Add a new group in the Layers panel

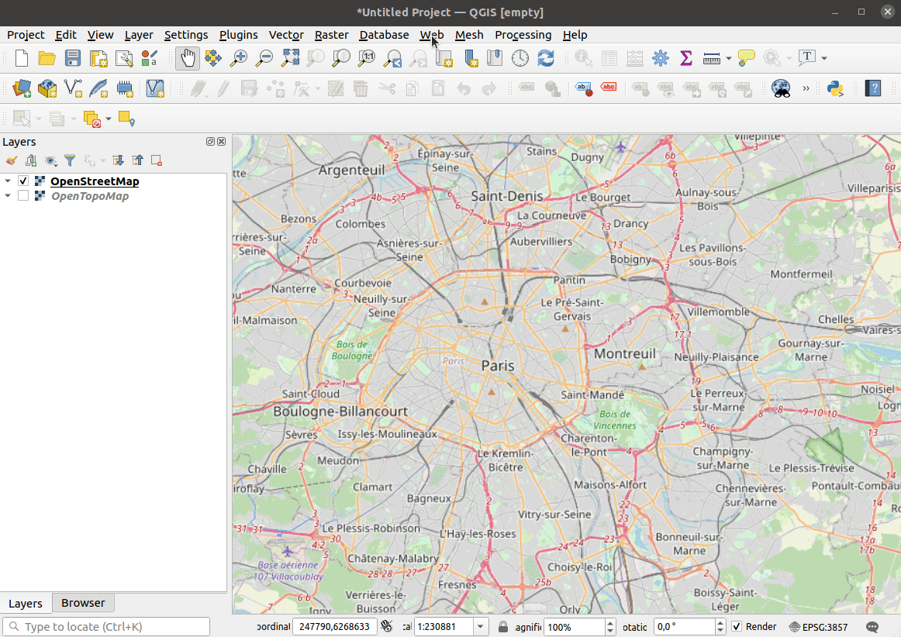[x=31, y=160]
